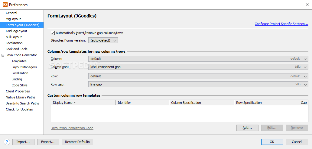This screenshot has height=149, width=312.
Task: Open the Column template dropdown
Action: 198,59
